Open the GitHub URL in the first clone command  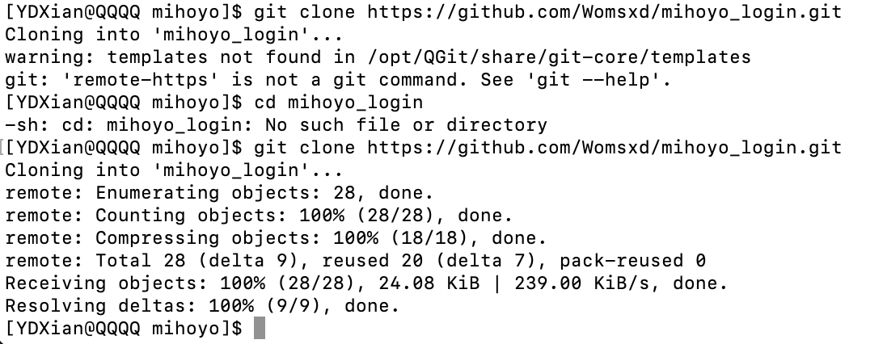click(604, 12)
